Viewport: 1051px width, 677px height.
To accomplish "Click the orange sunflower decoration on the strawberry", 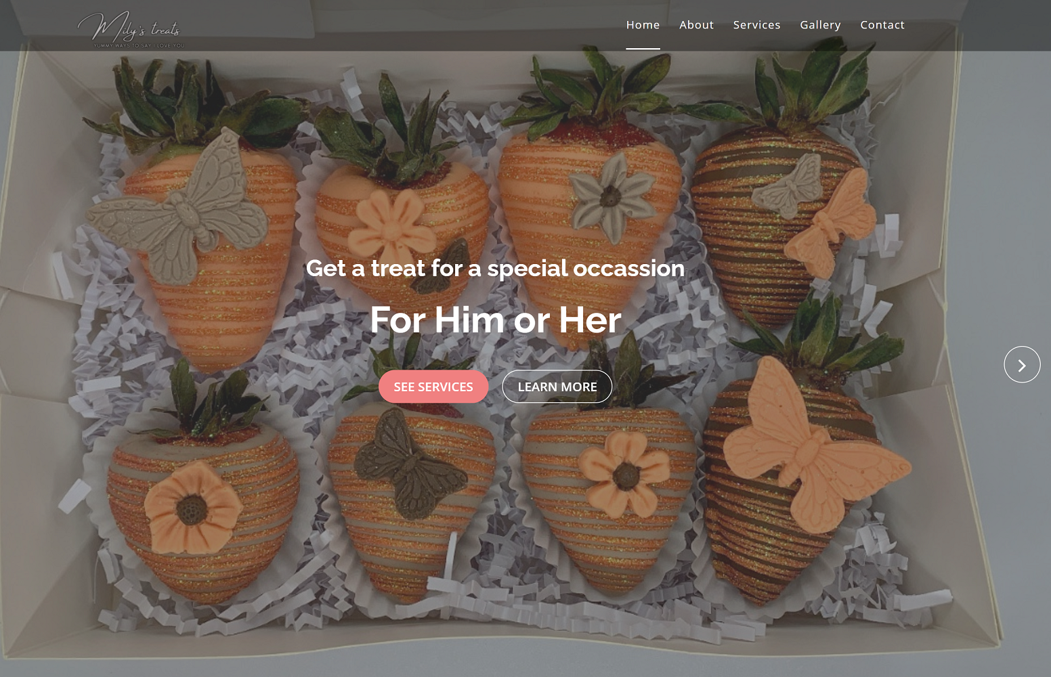I will (193, 508).
